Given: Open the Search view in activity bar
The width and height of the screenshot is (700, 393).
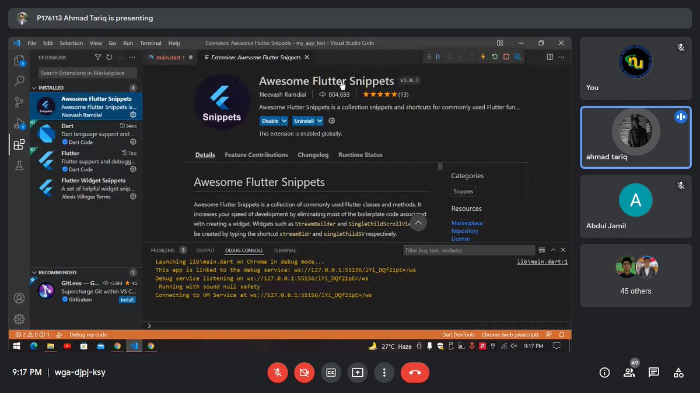Looking at the screenshot, I should (19, 81).
